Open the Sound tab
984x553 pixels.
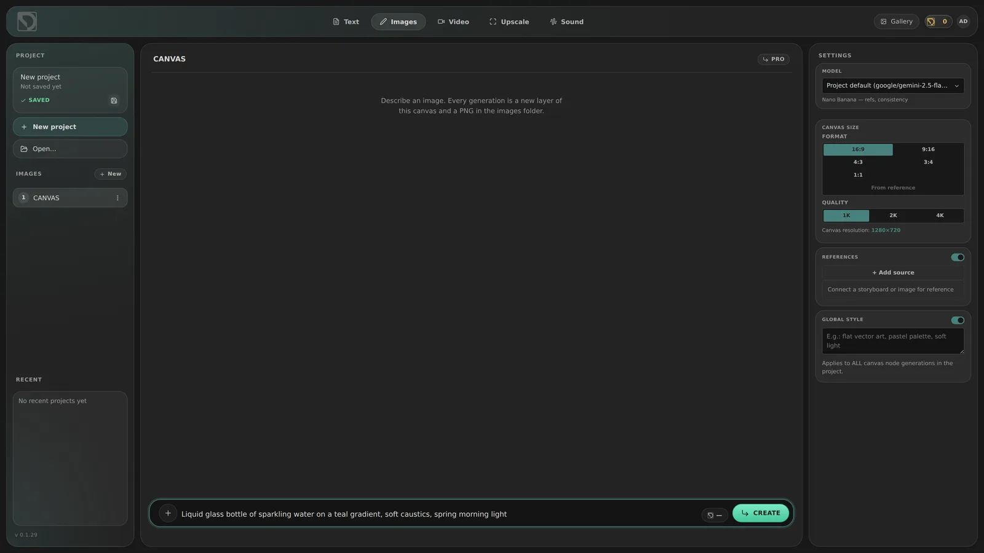pos(566,22)
